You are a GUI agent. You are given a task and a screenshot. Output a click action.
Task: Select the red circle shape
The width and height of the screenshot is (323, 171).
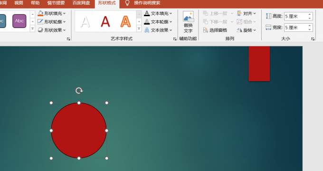[x=79, y=131]
